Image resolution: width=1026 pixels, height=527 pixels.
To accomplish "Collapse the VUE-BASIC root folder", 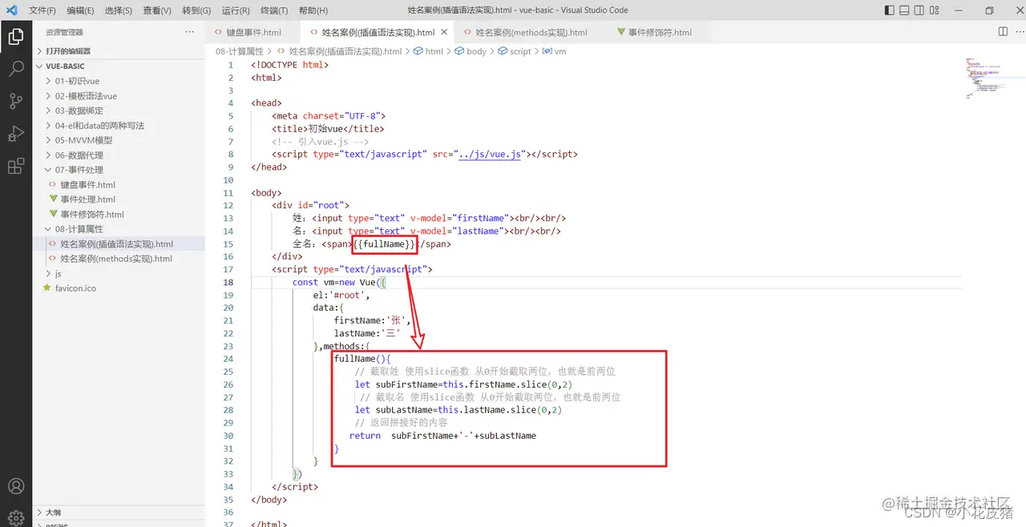I will [x=119, y=66].
